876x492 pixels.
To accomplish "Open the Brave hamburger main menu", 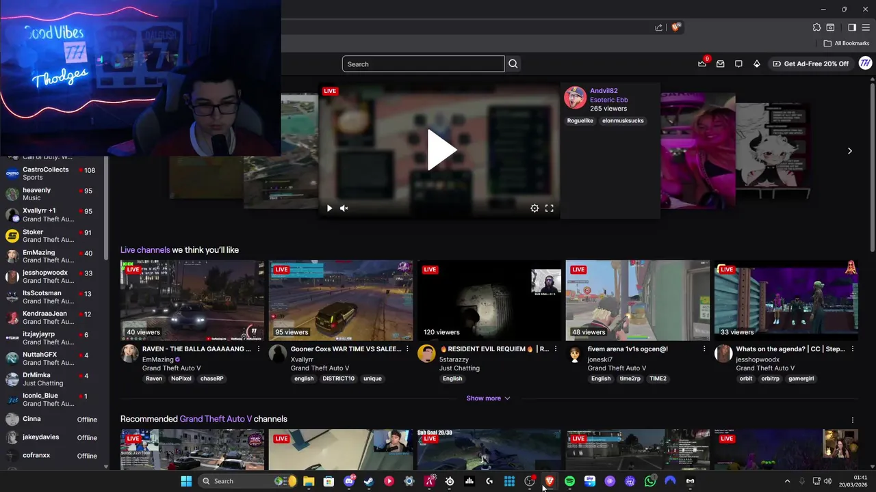I will pos(866,27).
